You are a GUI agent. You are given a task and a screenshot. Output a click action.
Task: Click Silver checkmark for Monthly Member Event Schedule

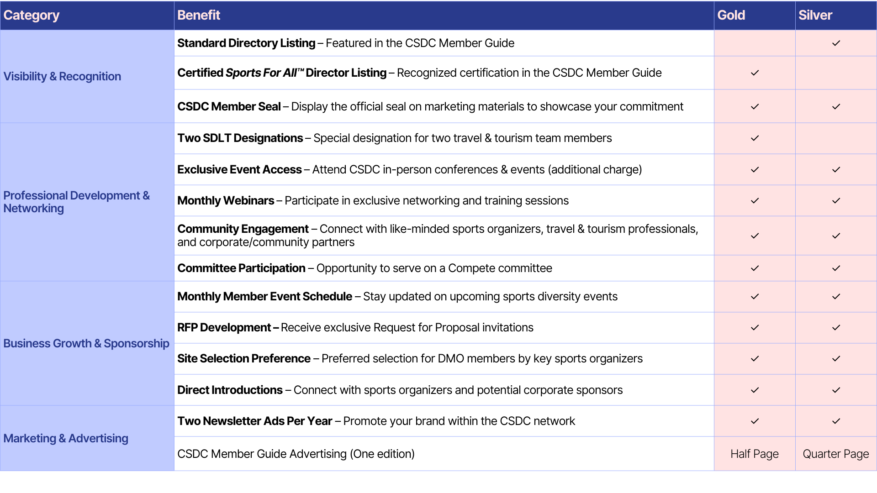(836, 297)
